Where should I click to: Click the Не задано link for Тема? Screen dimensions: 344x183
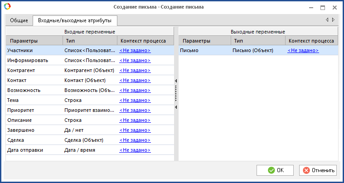(135, 101)
